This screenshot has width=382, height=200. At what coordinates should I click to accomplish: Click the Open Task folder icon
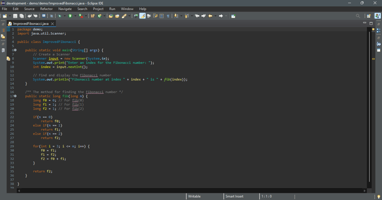(117, 16)
